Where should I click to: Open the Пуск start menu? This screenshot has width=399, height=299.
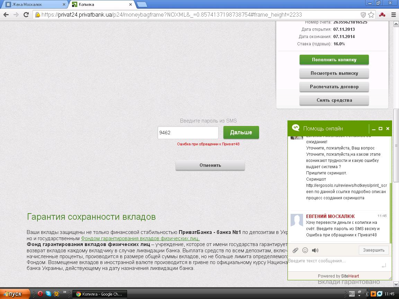coord(15,294)
